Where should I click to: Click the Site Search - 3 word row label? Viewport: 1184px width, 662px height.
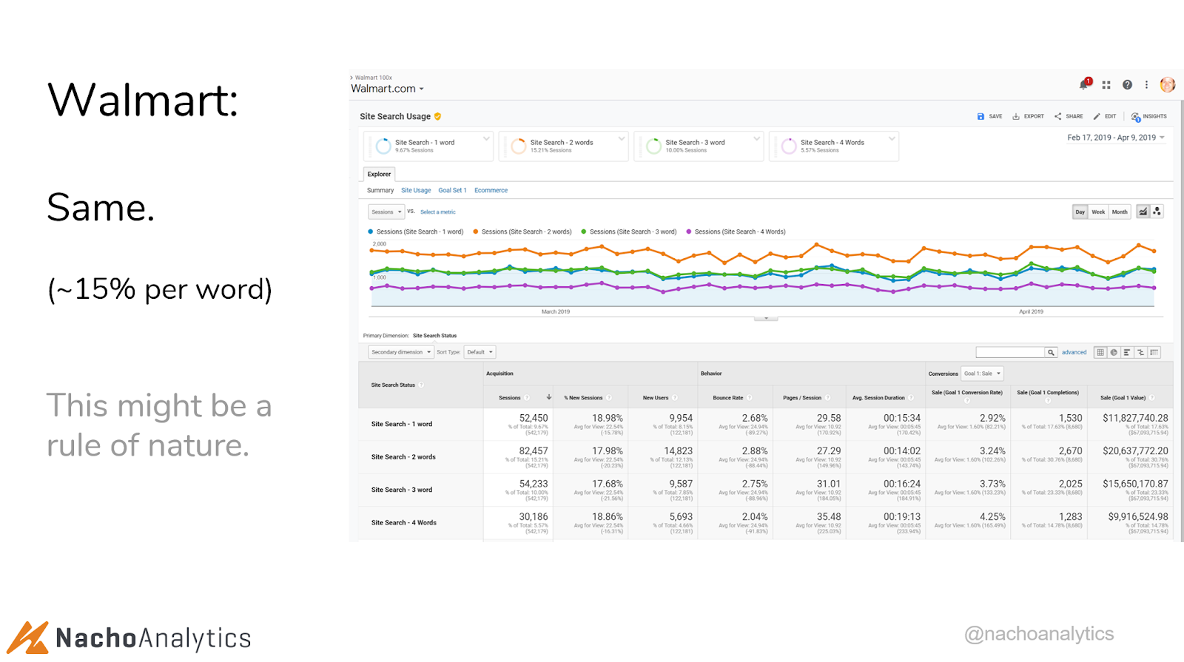402,490
